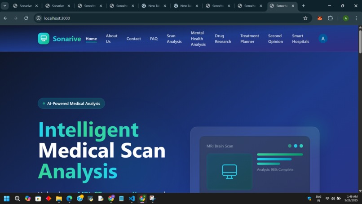This screenshot has width=362, height=204.
Task: Click the scrollbar up arrow
Action: 360,27
